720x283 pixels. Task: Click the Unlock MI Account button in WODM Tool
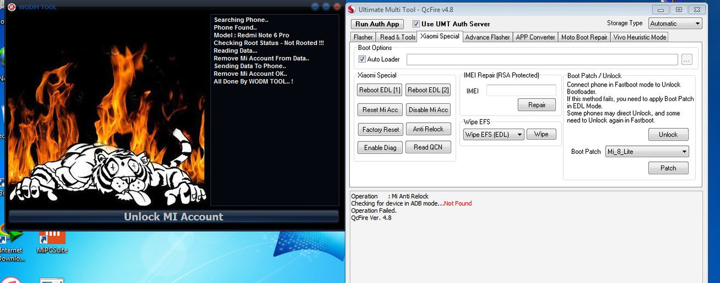click(x=174, y=217)
